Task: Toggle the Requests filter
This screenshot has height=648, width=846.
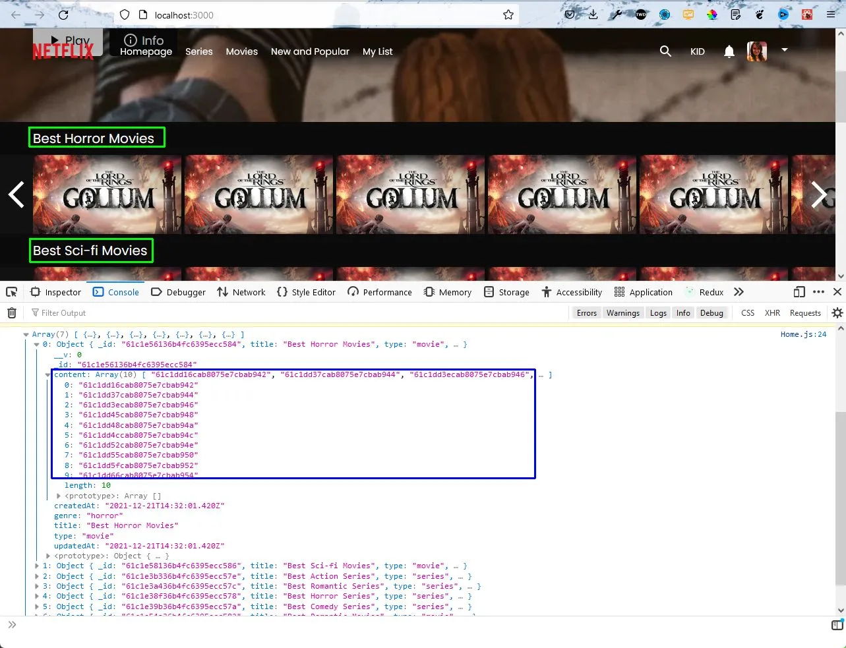Action: 805,313
